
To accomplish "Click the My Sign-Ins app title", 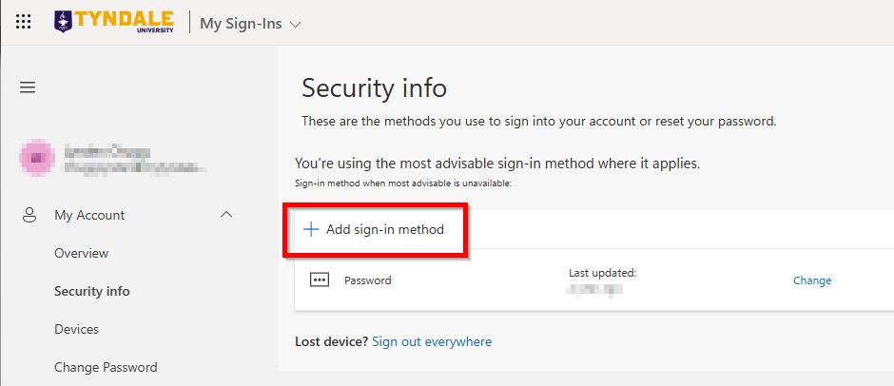I will (241, 24).
